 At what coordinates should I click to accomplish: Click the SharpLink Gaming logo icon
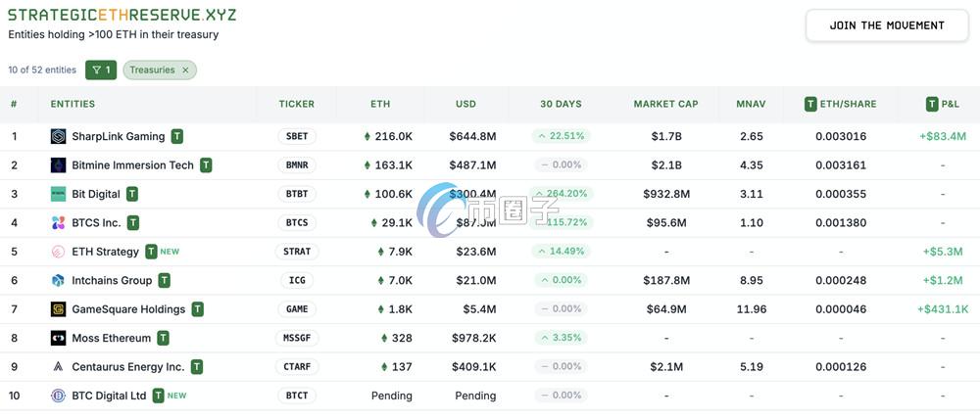(58, 137)
